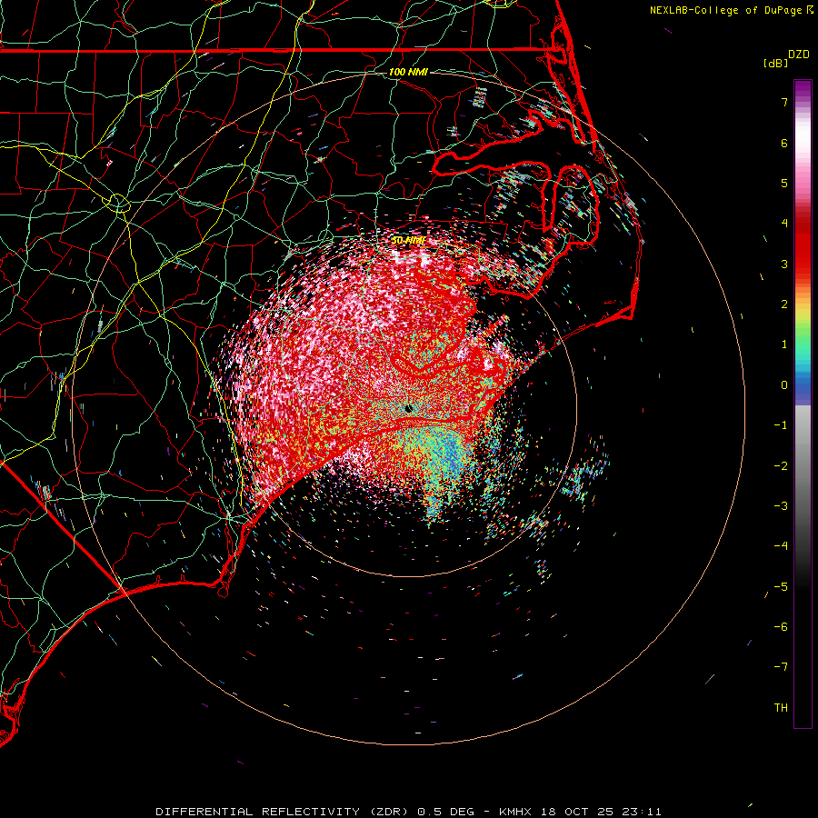Select the -4 value on the color scale
Viewport: 818px width, 818px height.
(781, 546)
